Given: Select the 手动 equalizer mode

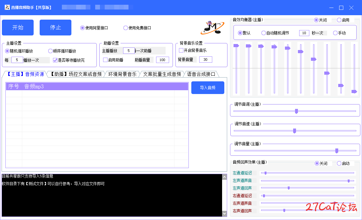Looking at the screenshot, I should pos(339,33).
